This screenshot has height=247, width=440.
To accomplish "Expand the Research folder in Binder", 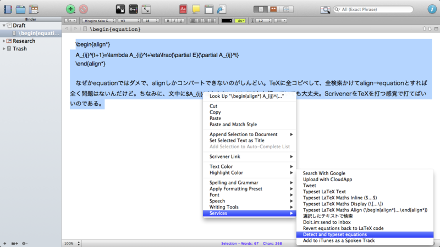I will pos(4,41).
